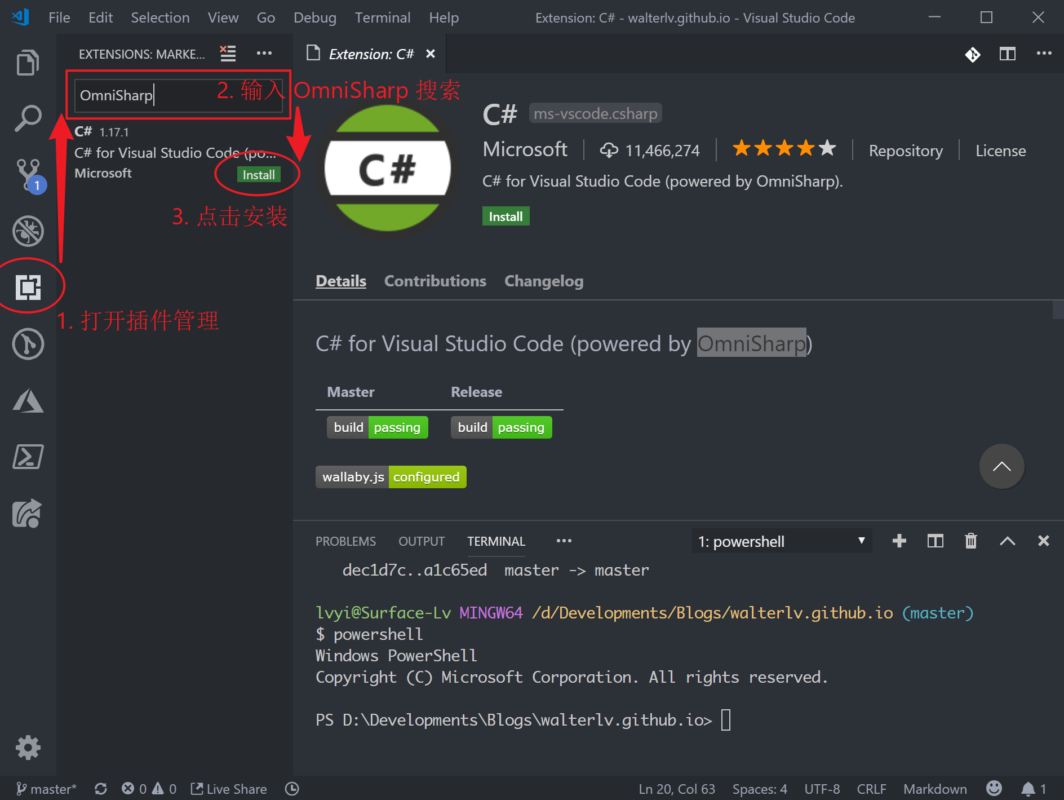The width and height of the screenshot is (1064, 800).
Task: Split the editor to the right
Action: click(1008, 54)
